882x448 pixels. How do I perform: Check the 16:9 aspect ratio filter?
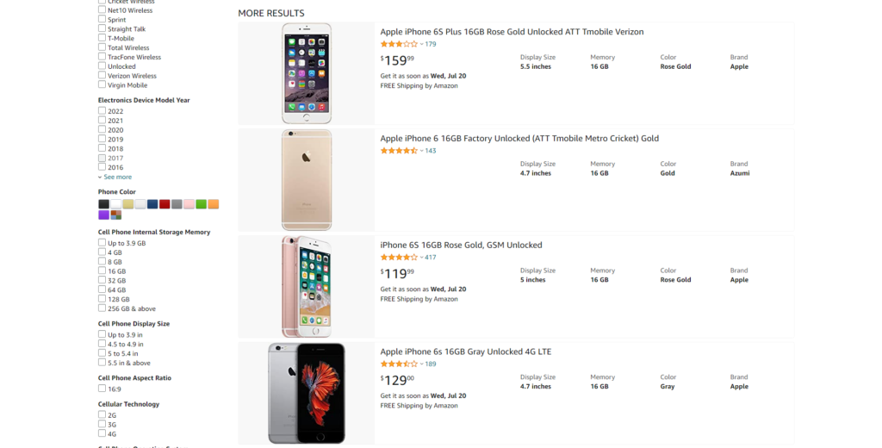pos(102,389)
